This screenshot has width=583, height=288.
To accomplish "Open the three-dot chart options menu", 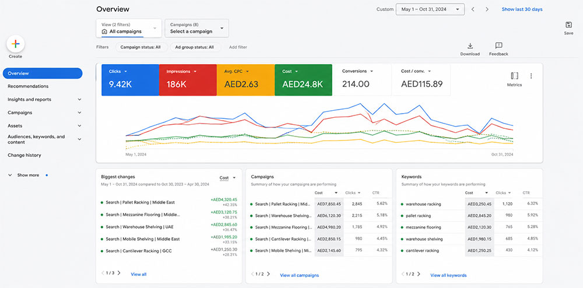I will point(531,76).
